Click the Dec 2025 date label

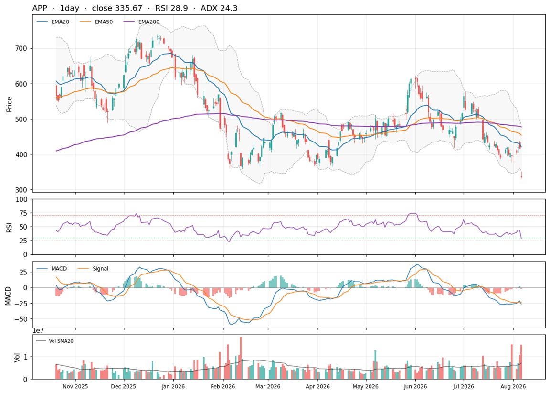point(124,387)
